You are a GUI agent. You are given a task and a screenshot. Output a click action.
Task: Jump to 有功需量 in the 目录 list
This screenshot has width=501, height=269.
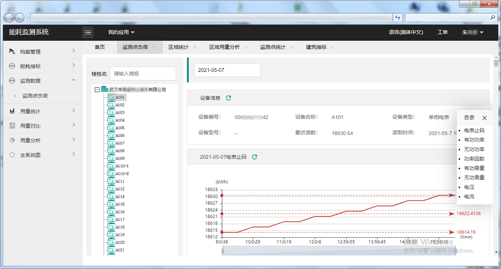click(474, 168)
